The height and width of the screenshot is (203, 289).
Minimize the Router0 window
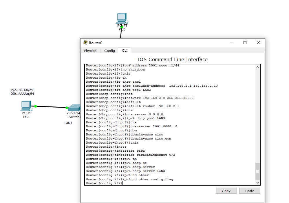point(232,43)
